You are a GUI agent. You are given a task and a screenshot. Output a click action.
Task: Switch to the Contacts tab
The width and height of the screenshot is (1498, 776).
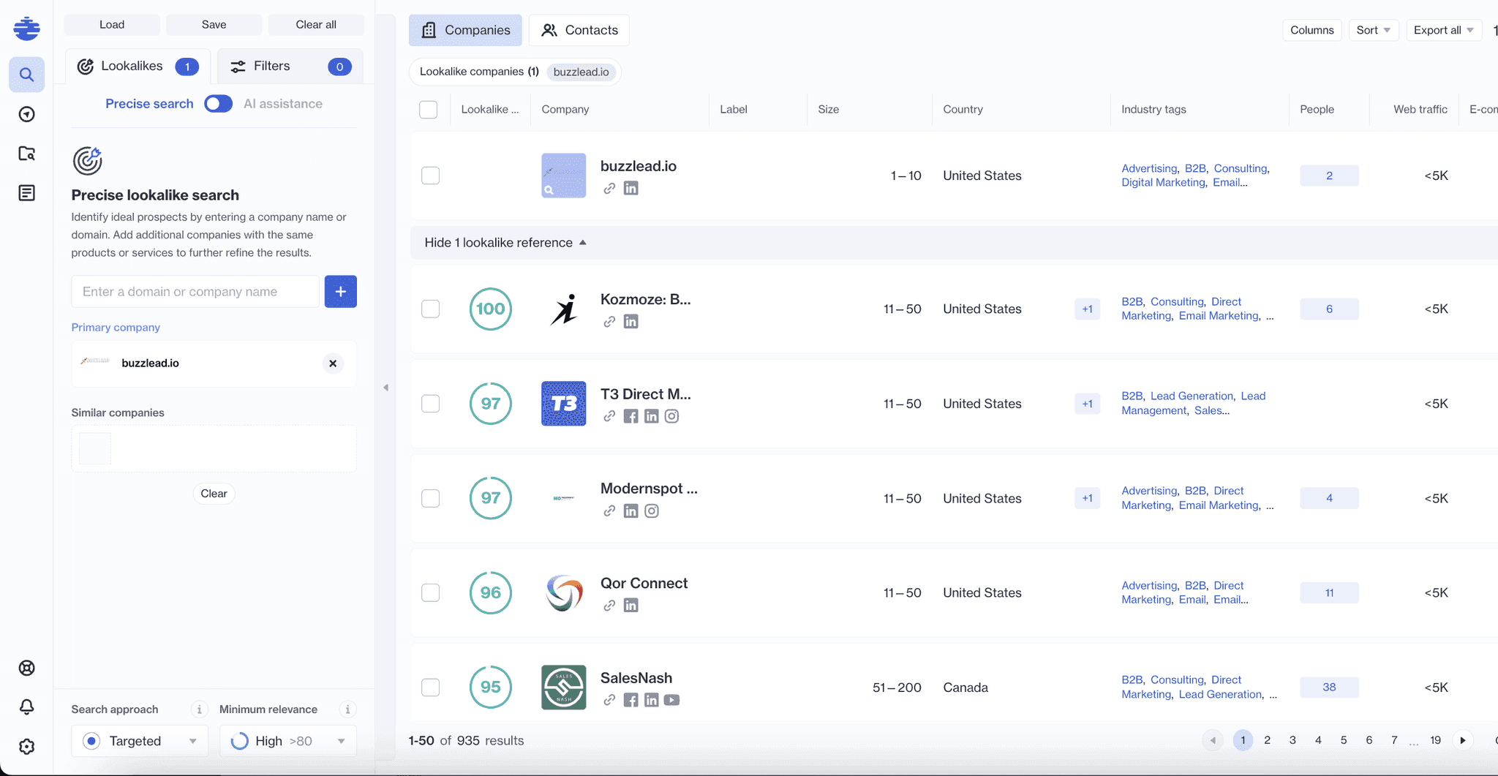click(579, 30)
